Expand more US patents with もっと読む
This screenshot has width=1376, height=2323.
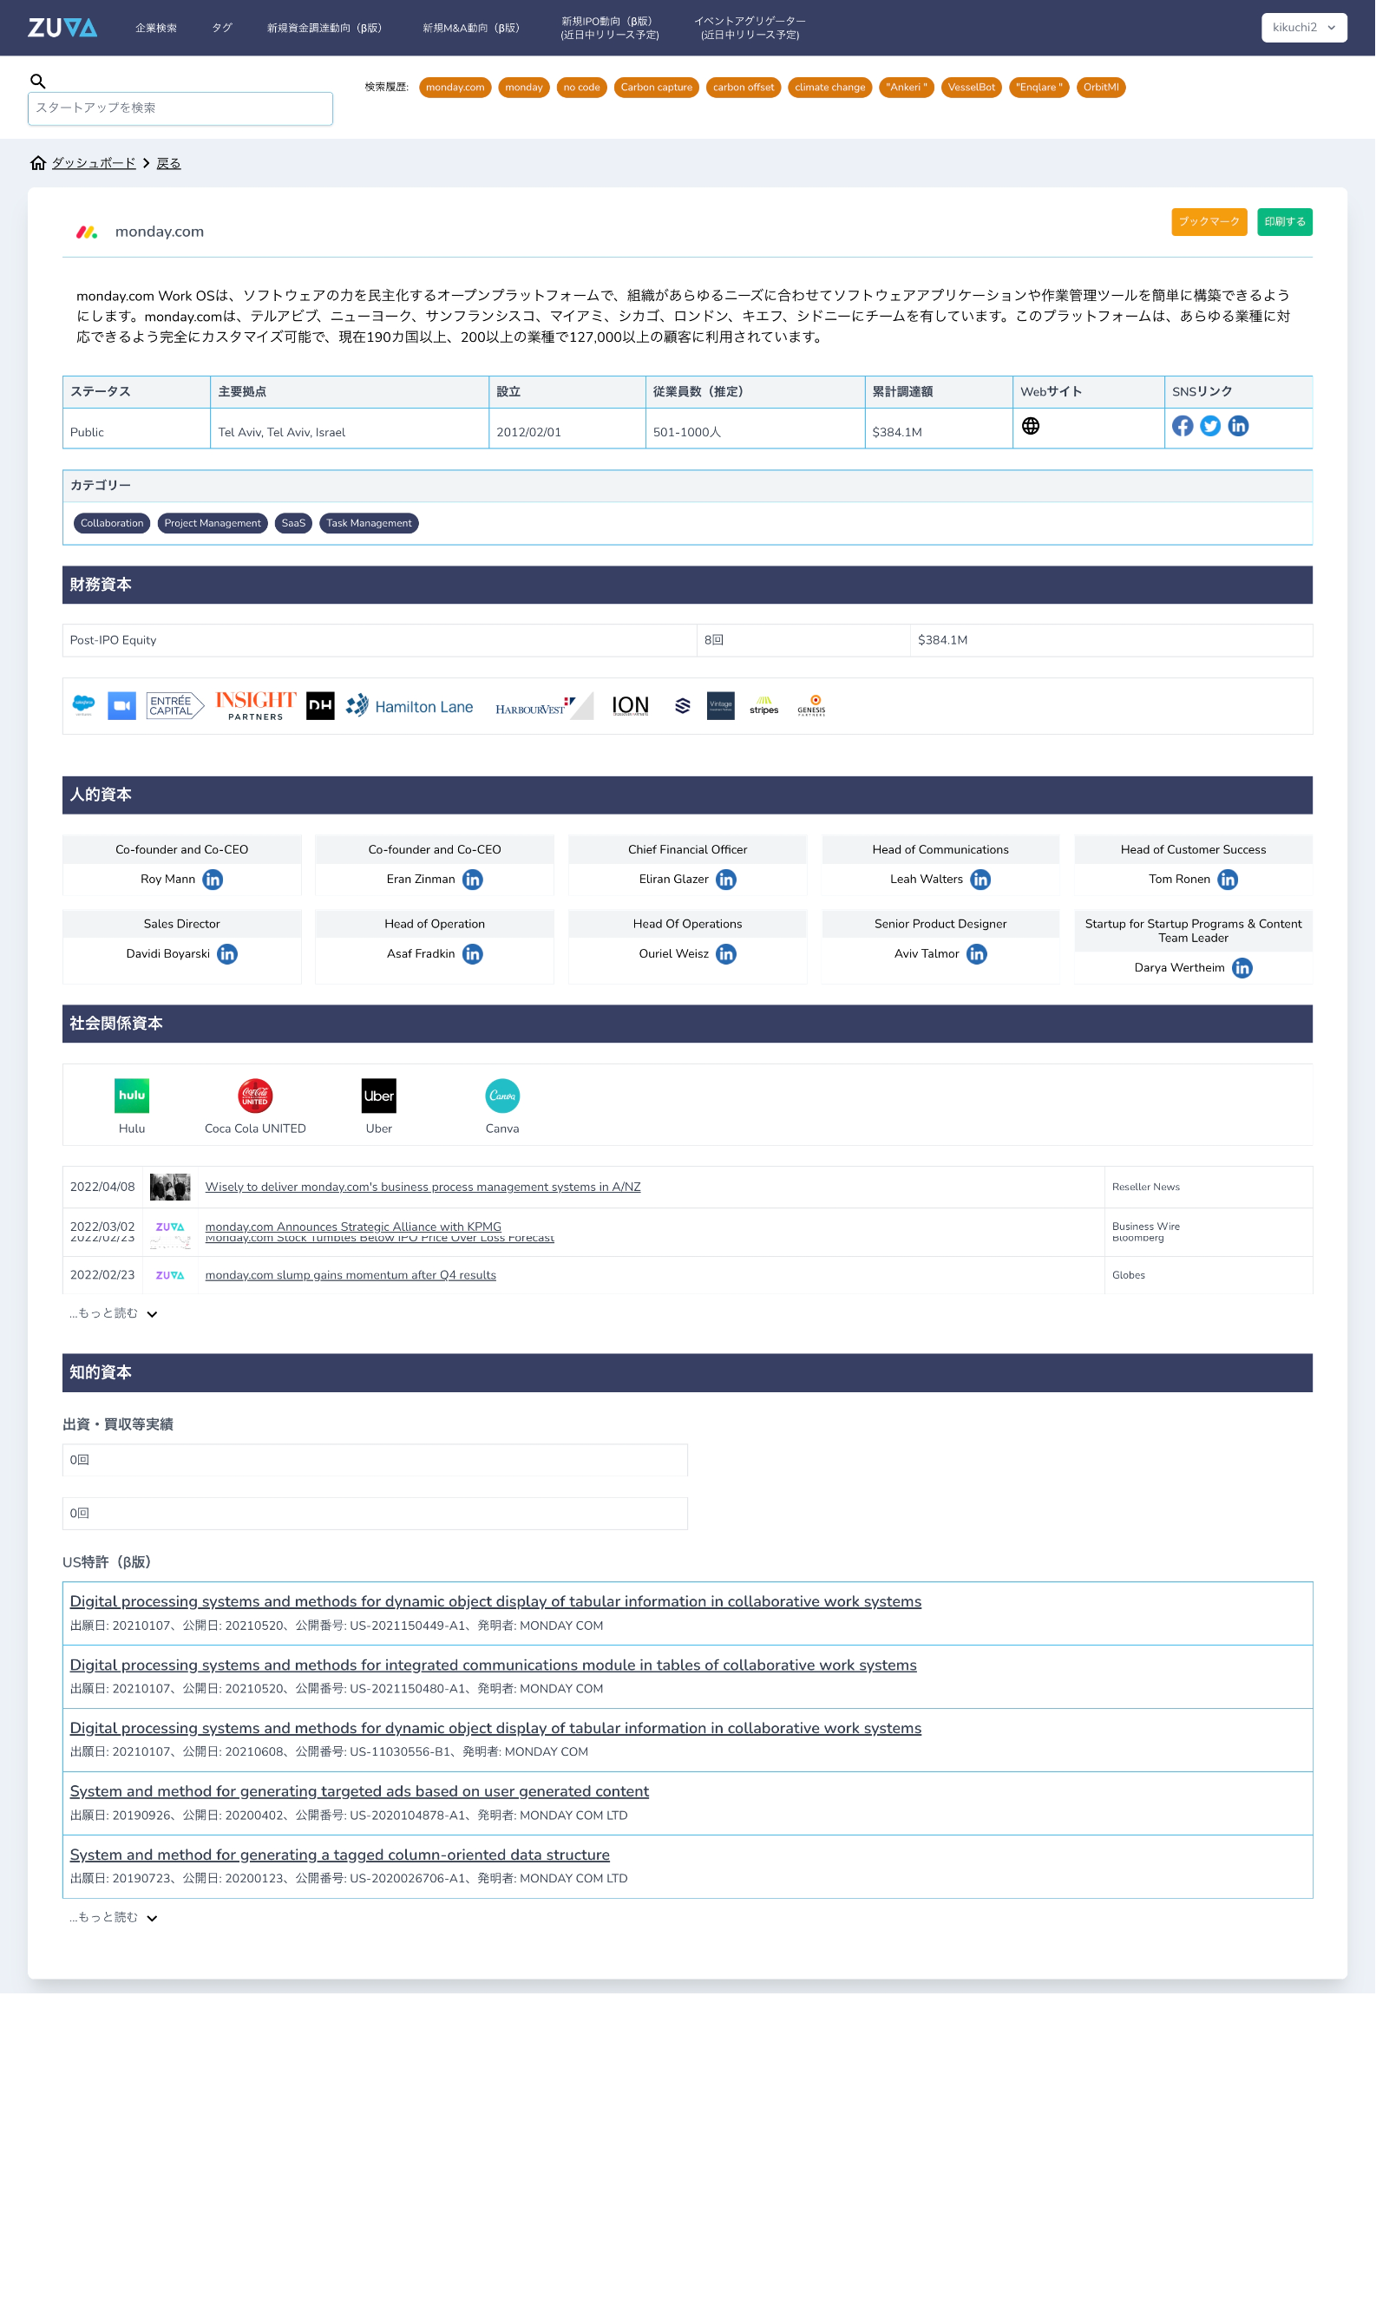pos(114,1918)
